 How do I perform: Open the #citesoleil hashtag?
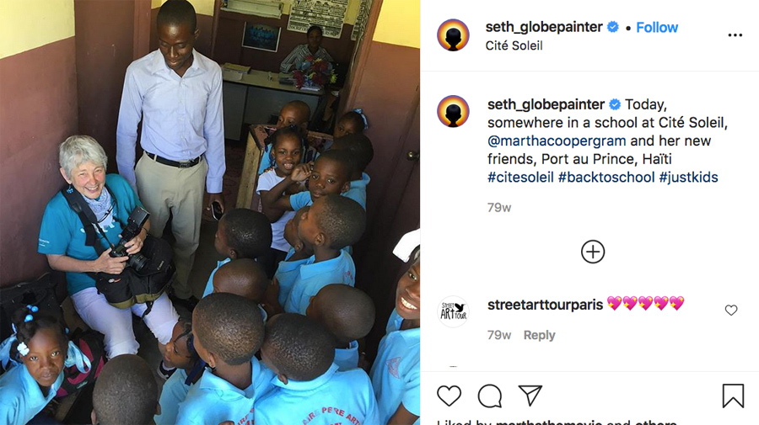520,178
